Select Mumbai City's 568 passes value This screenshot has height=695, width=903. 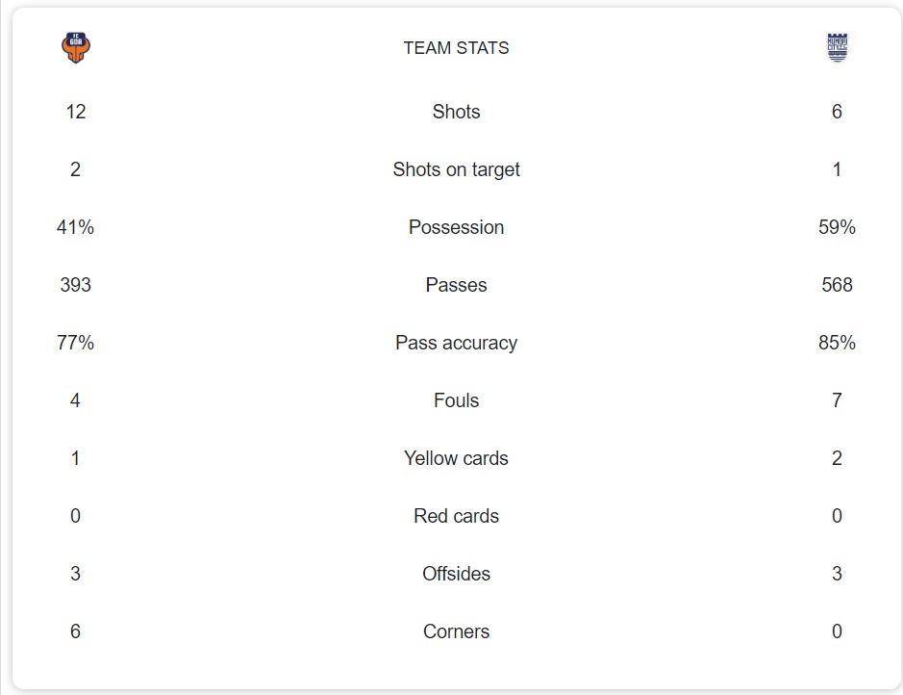click(837, 285)
